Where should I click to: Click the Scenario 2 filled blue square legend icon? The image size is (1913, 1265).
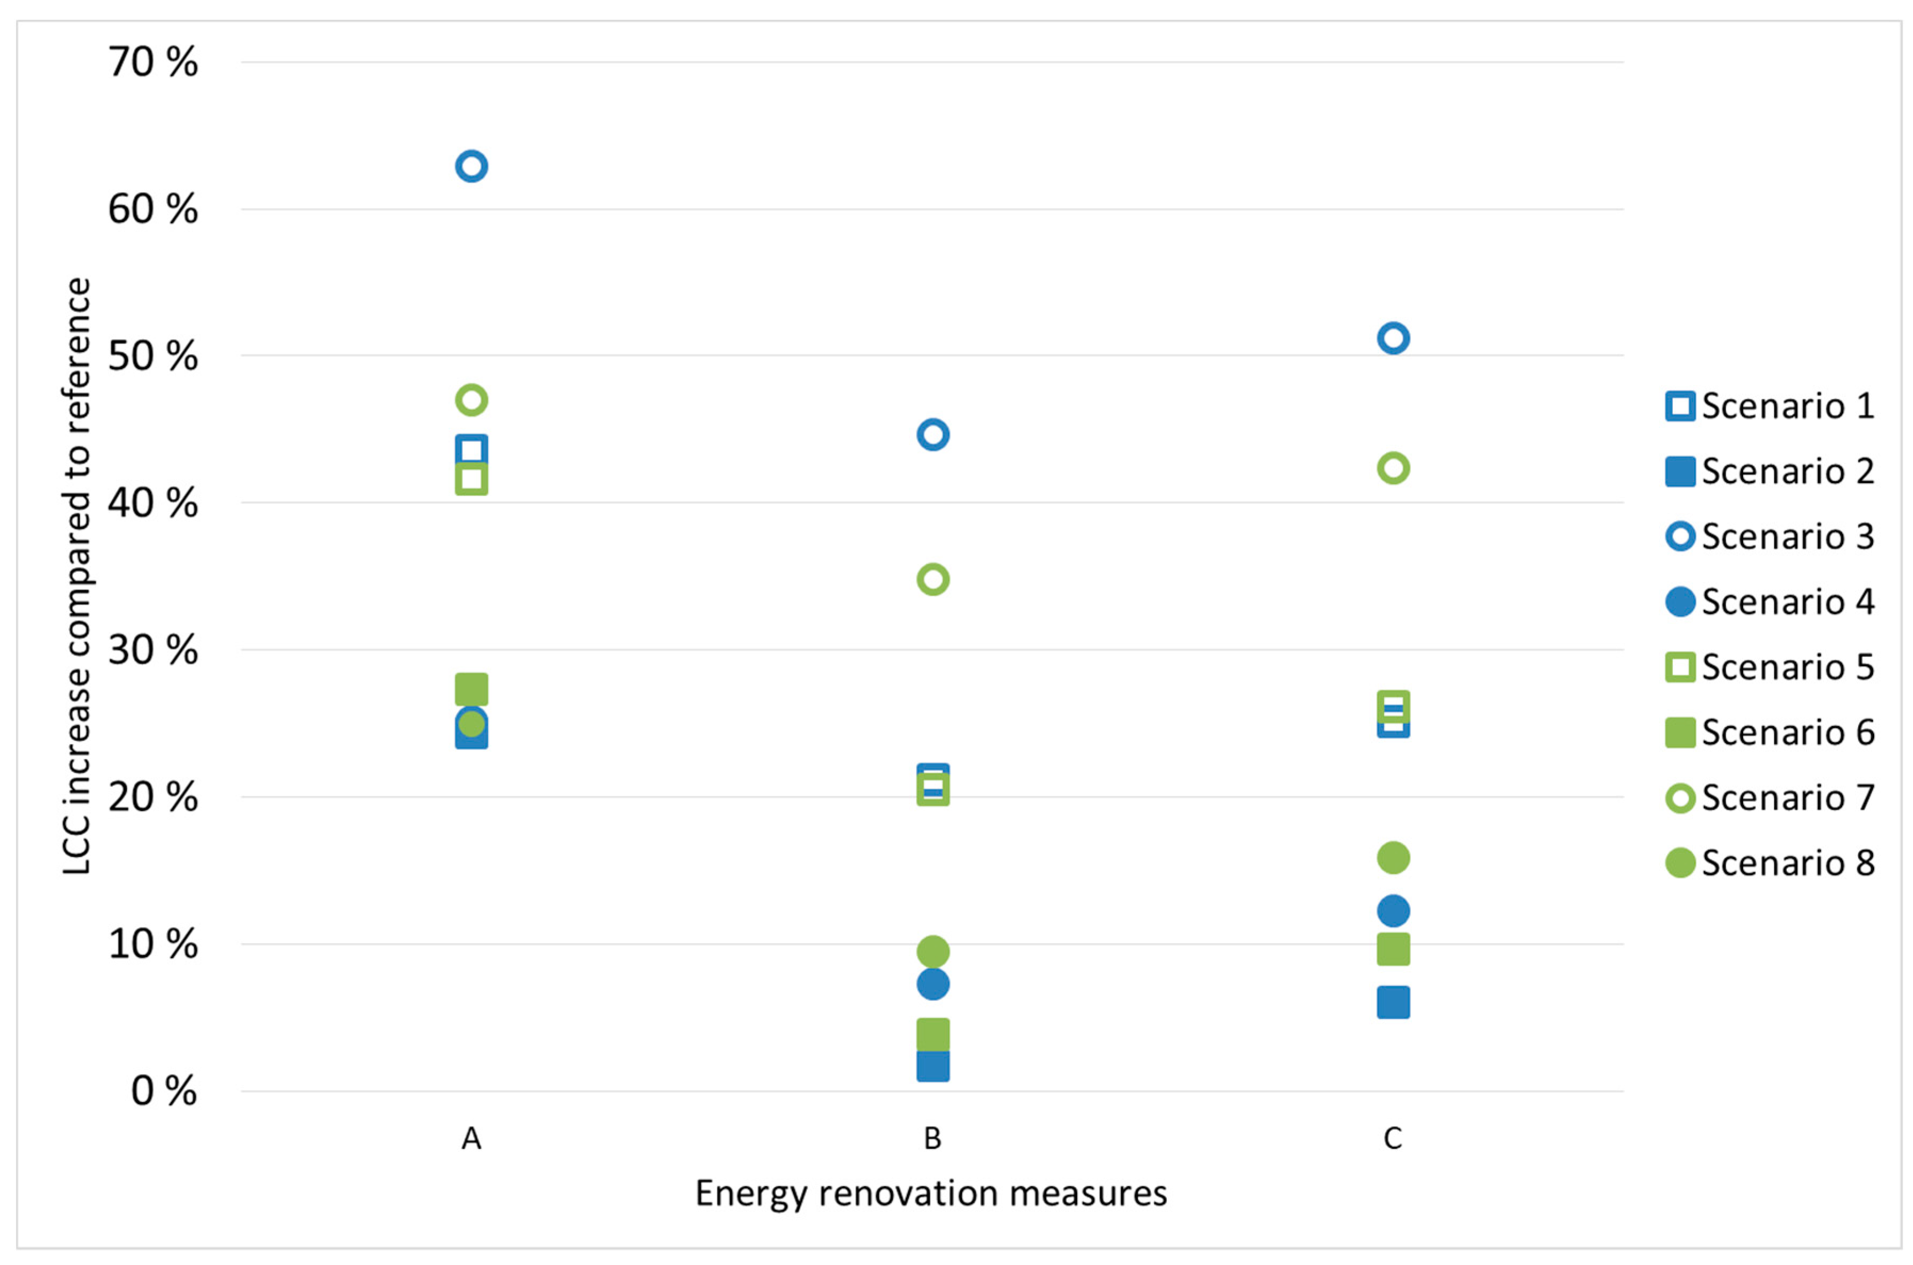[1680, 471]
